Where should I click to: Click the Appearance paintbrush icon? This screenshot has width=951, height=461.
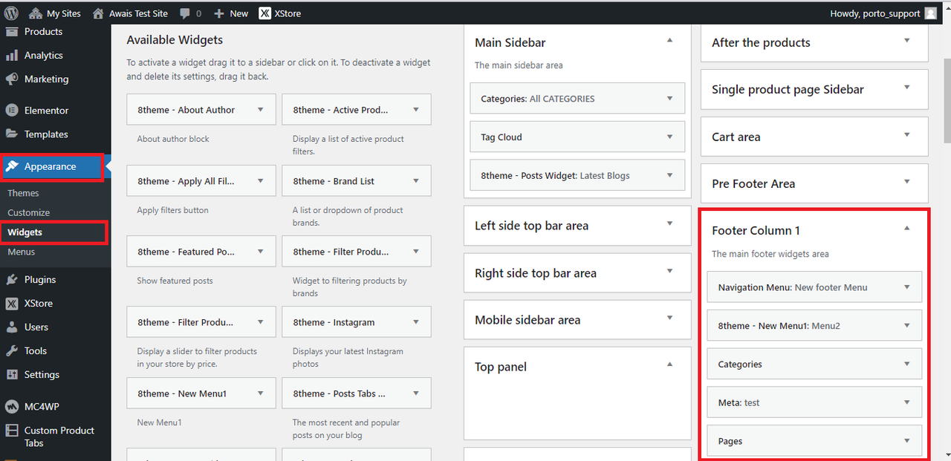pyautogui.click(x=12, y=167)
